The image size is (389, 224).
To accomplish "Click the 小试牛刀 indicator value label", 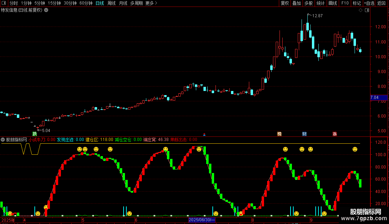I will [42, 140].
